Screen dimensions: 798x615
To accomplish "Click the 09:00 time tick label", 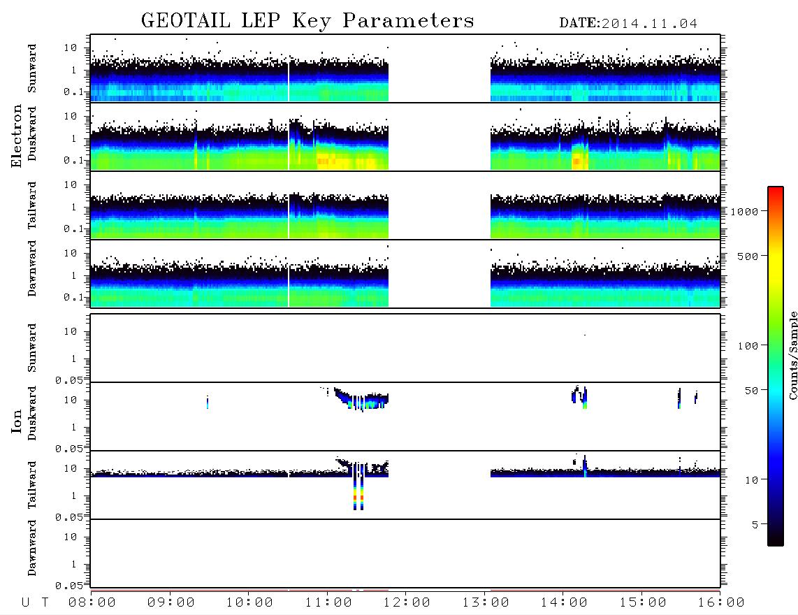I will pyautogui.click(x=171, y=603).
